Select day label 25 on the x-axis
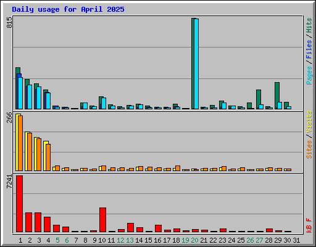Viewport: 316px width, 247px height. coord(241,240)
